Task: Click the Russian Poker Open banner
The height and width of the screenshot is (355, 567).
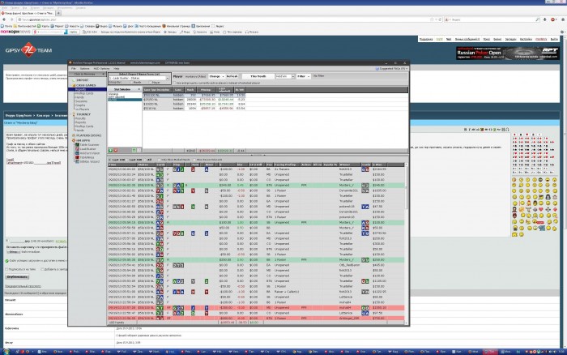Action: click(508, 53)
